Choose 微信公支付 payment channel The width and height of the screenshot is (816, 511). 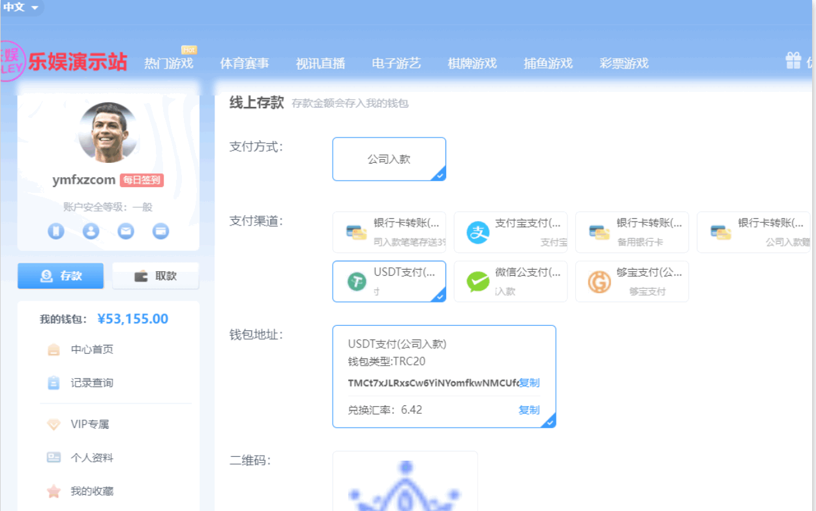pyautogui.click(x=510, y=282)
